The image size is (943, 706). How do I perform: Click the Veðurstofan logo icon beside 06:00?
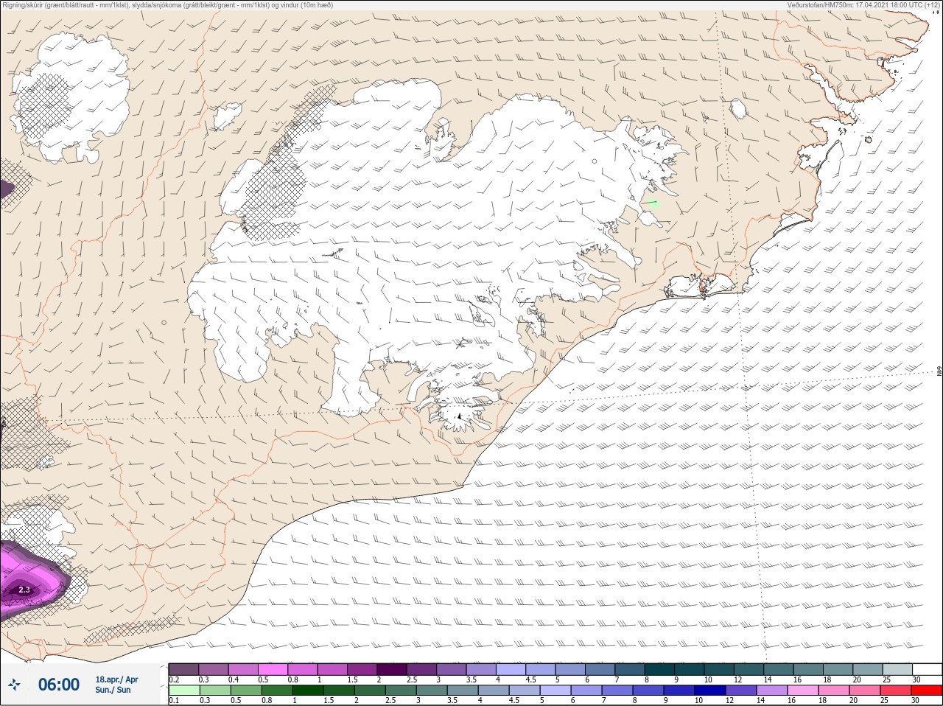click(x=14, y=685)
